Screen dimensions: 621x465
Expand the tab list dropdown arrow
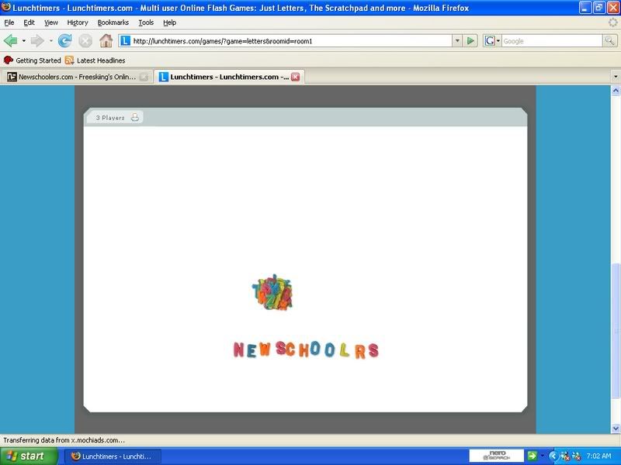(x=612, y=77)
